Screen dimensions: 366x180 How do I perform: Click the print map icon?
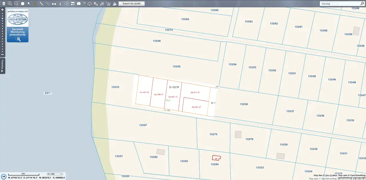point(54,4)
